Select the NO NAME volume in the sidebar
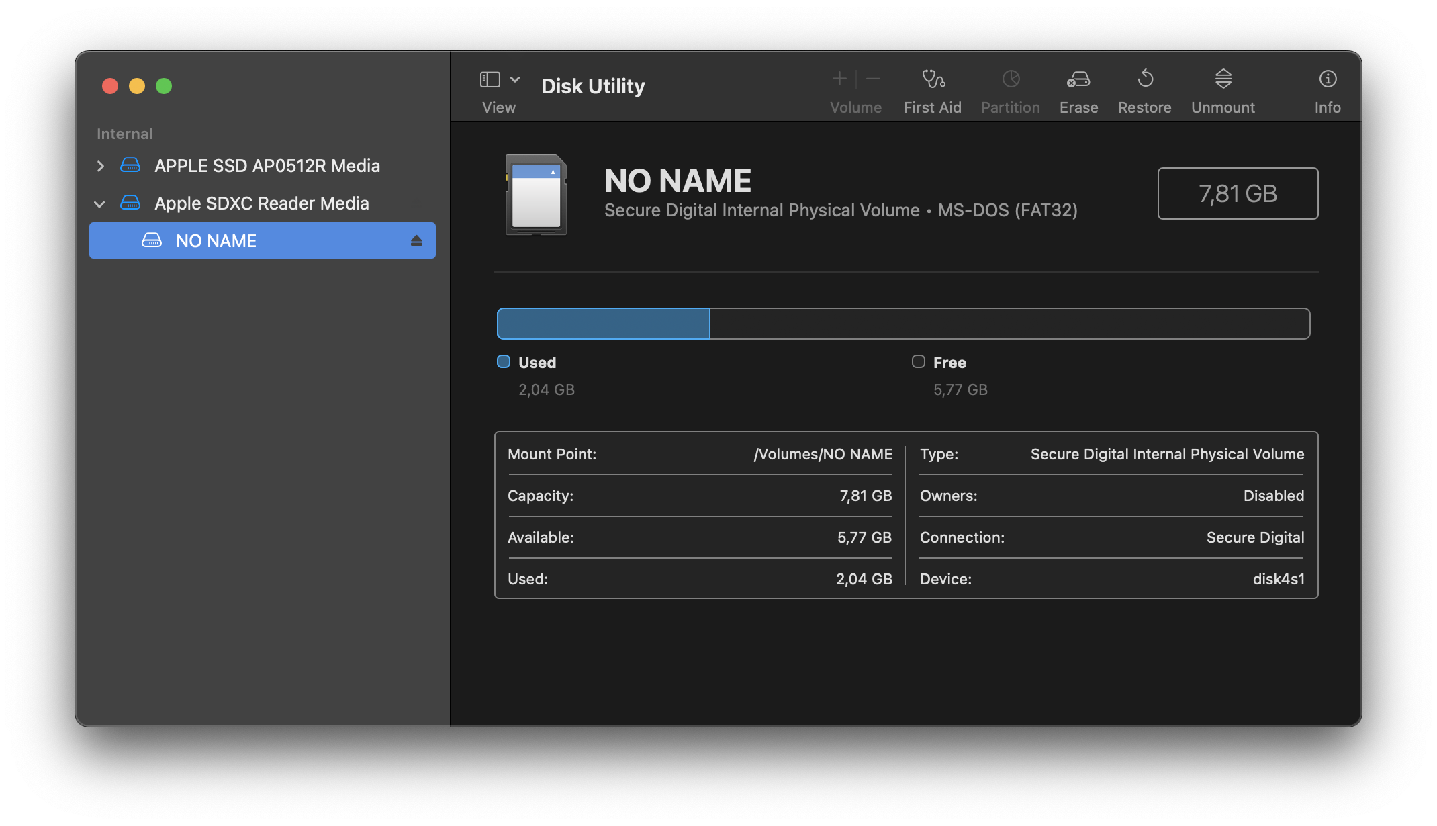This screenshot has width=1437, height=826. pyautogui.click(x=216, y=240)
